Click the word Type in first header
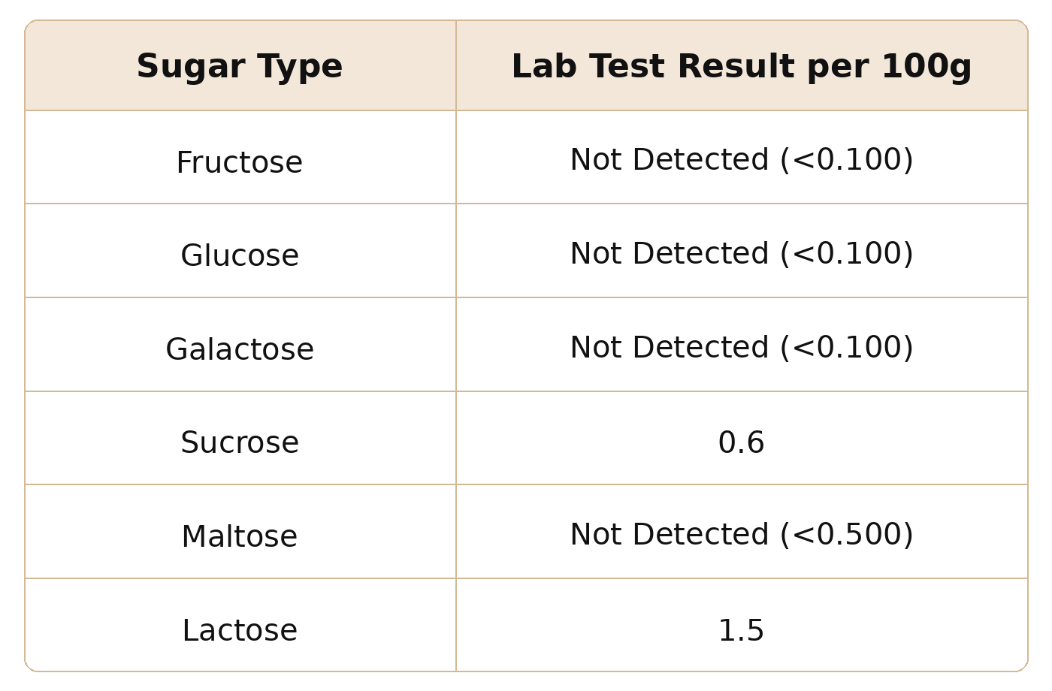 (x=300, y=68)
